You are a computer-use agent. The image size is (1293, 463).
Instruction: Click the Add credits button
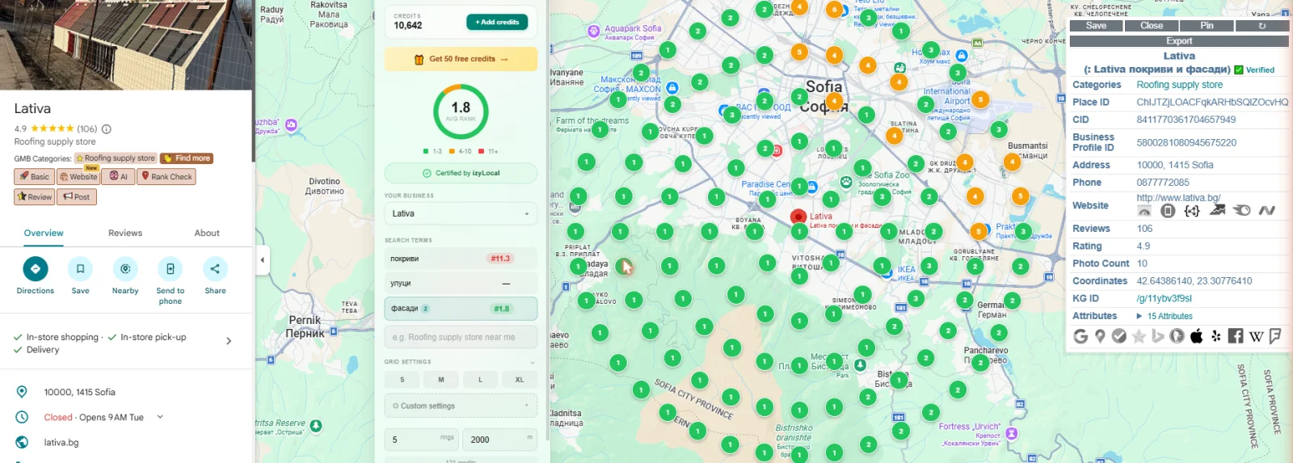click(x=497, y=22)
